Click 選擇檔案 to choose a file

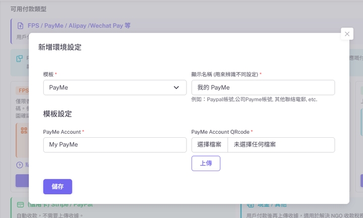pyautogui.click(x=209, y=145)
